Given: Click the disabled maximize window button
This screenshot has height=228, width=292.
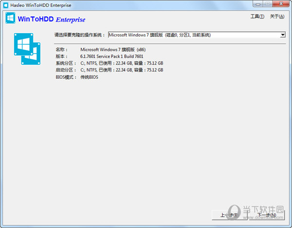Looking at the screenshot, I should (268, 4).
